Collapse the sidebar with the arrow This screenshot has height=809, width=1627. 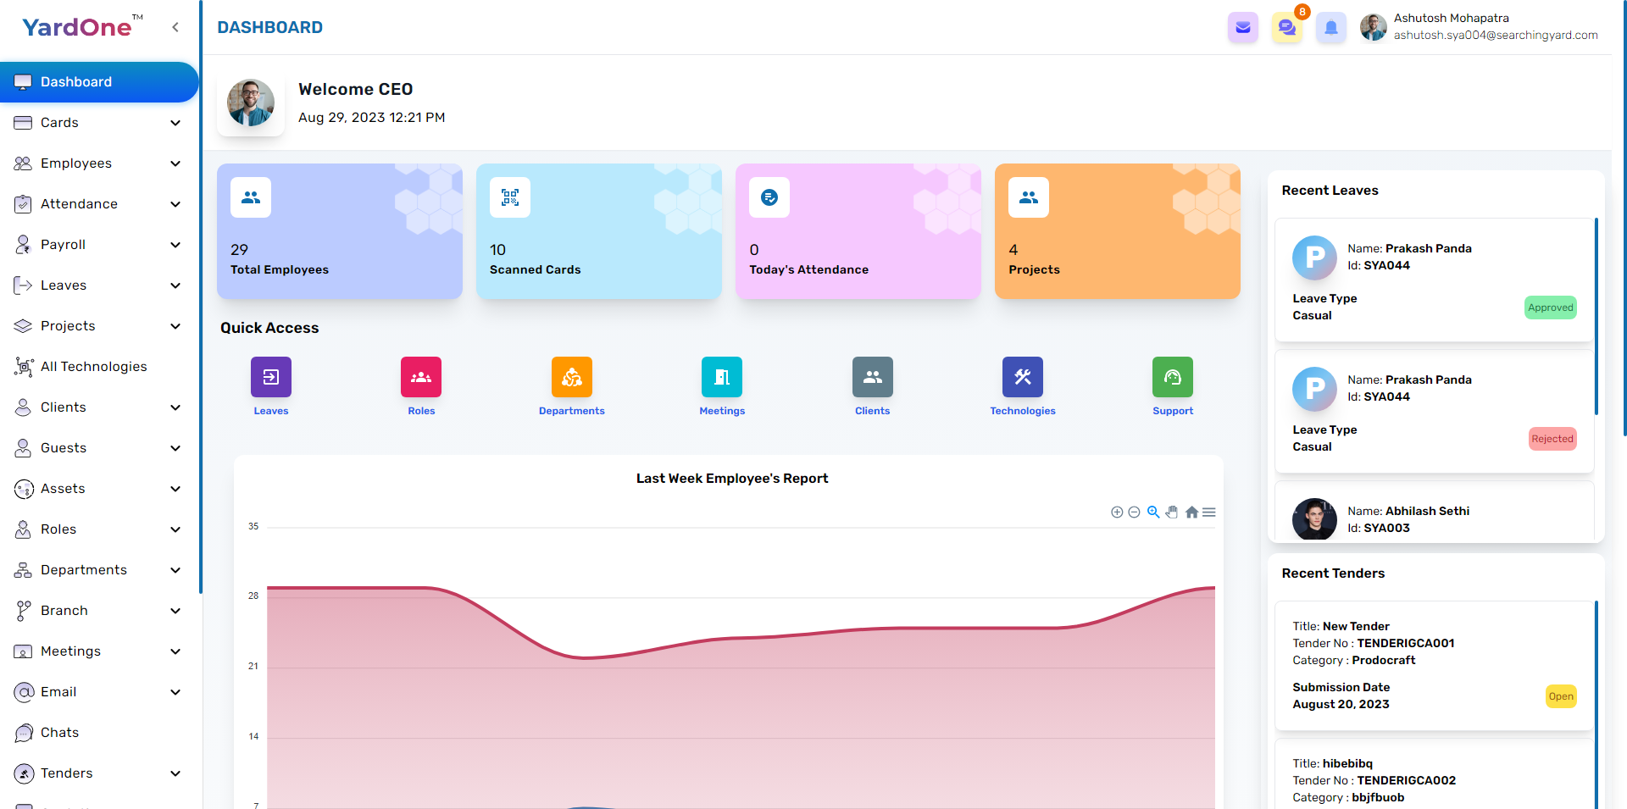pos(175,27)
